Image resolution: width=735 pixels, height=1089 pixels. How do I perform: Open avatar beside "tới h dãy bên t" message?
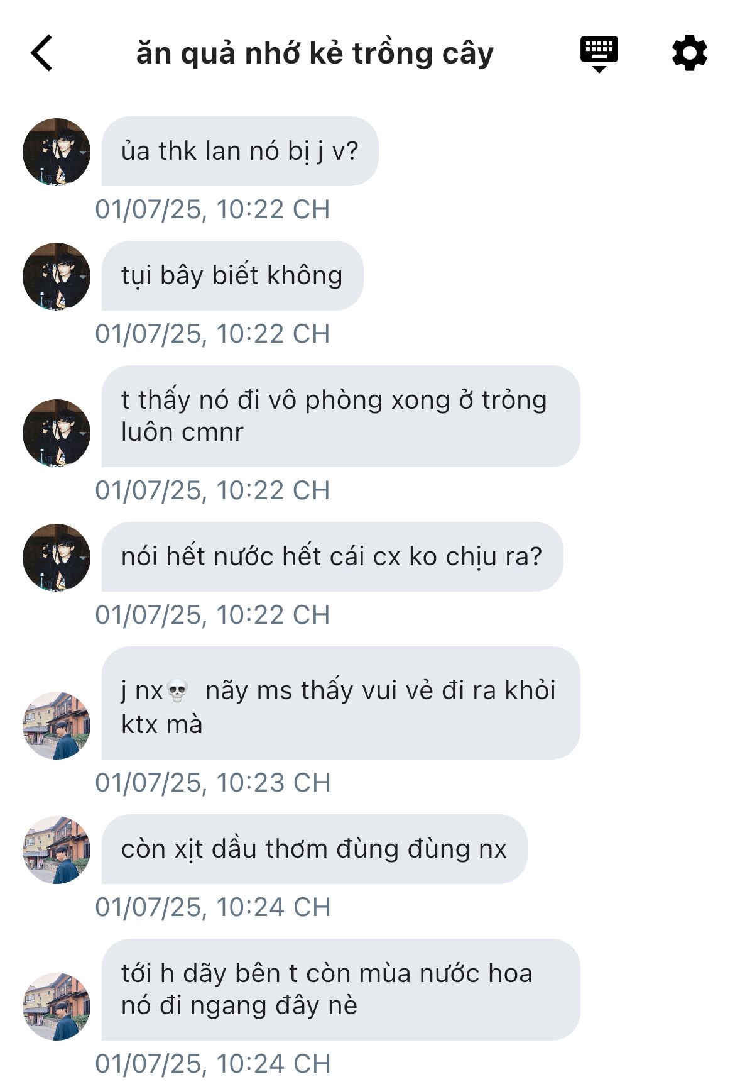57,1006
